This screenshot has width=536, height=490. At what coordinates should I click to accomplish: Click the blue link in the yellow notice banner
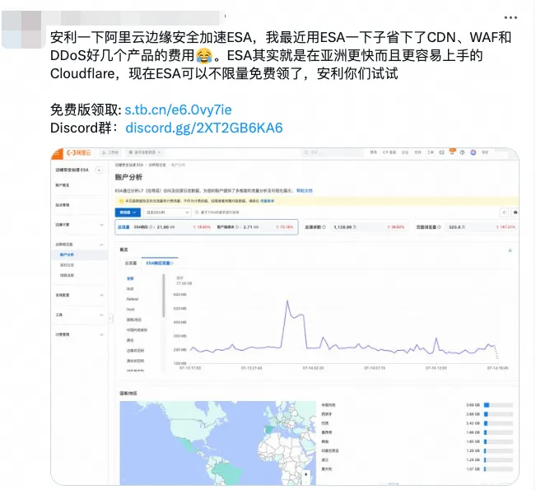point(267,201)
